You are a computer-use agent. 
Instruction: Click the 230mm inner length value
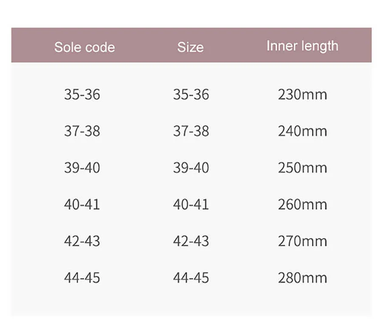(303, 95)
